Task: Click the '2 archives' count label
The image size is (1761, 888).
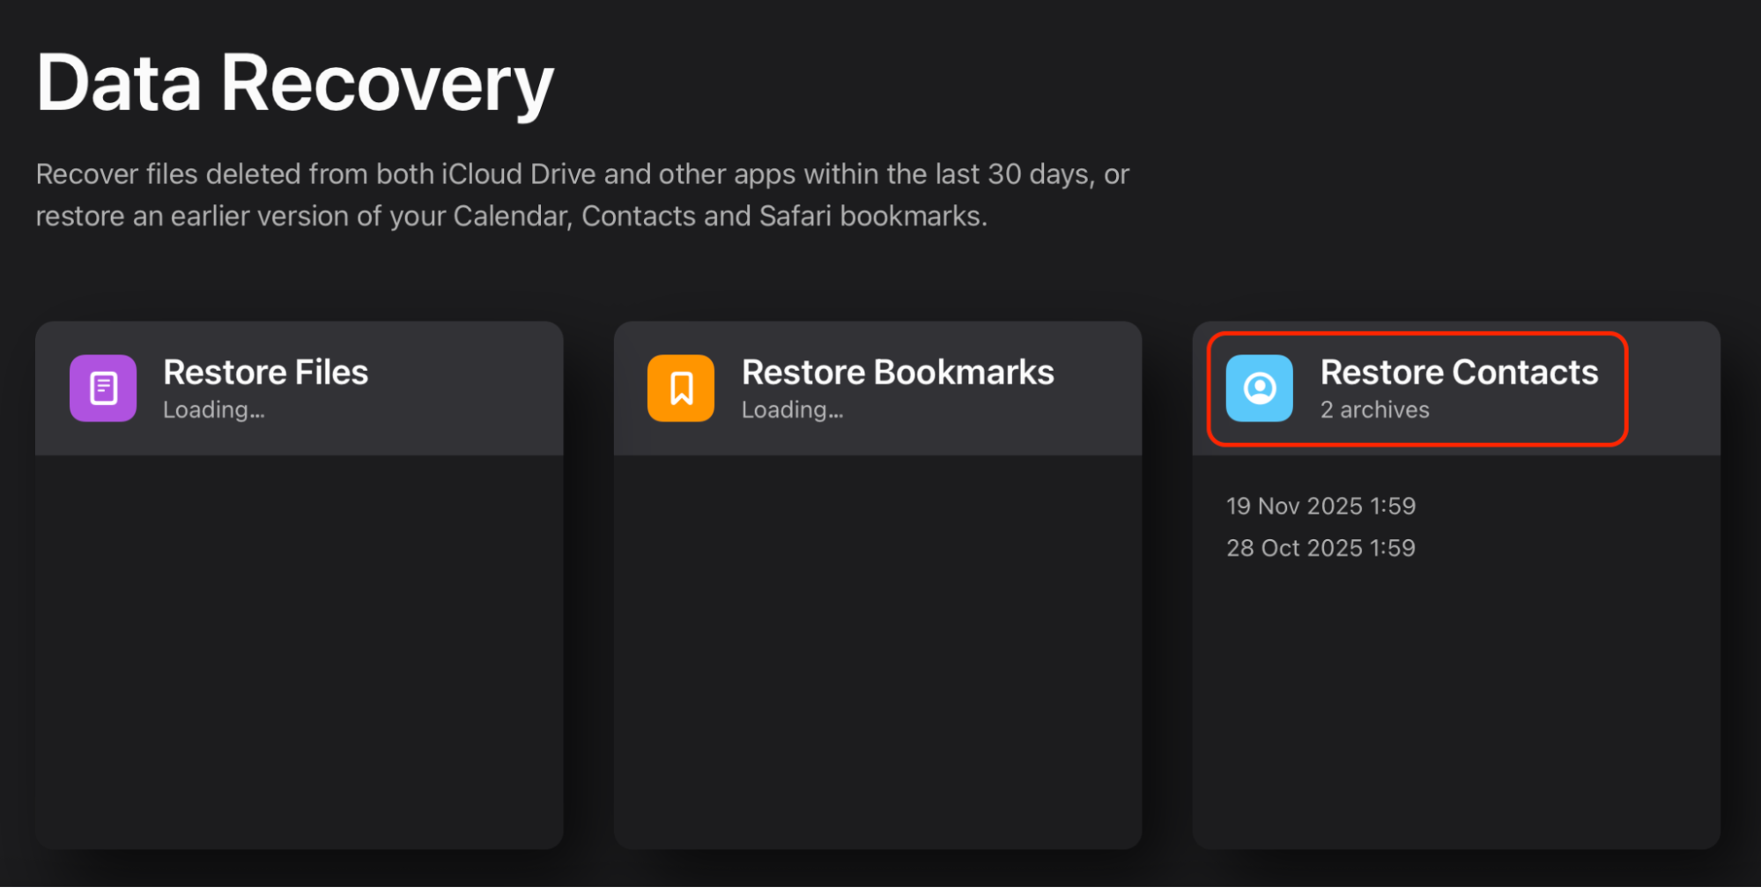Action: coord(1374,409)
